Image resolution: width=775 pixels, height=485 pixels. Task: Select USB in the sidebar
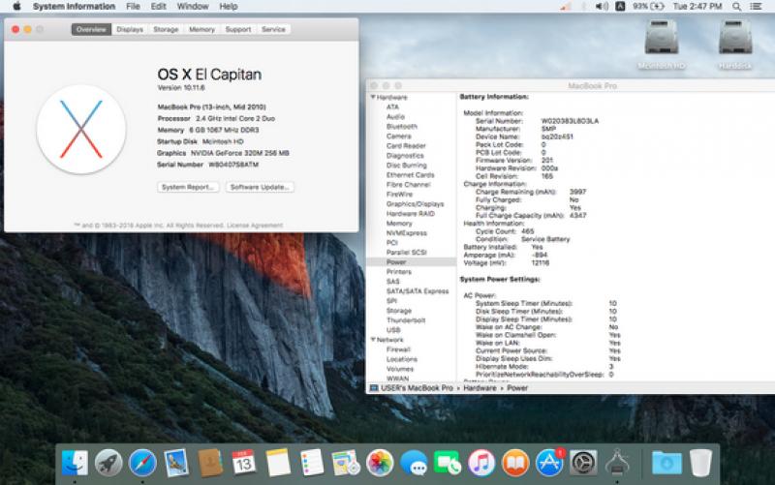[x=393, y=330]
